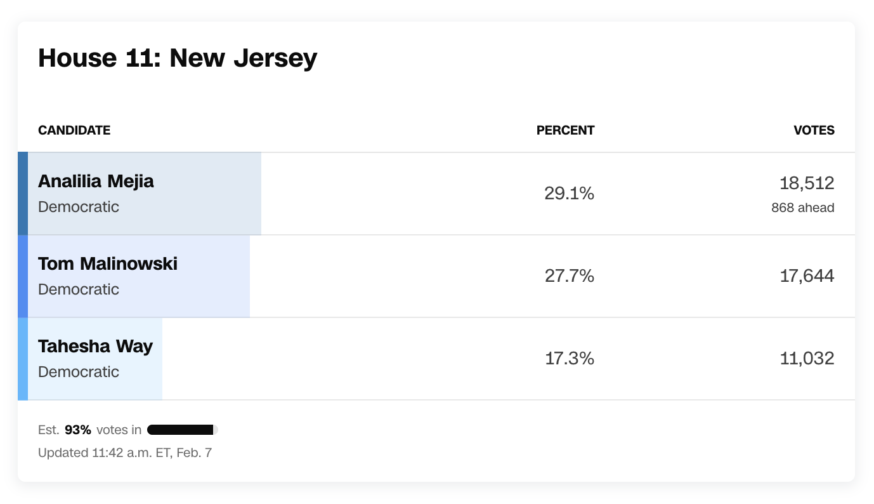Click Mejia's vote count 18,512

807,183
